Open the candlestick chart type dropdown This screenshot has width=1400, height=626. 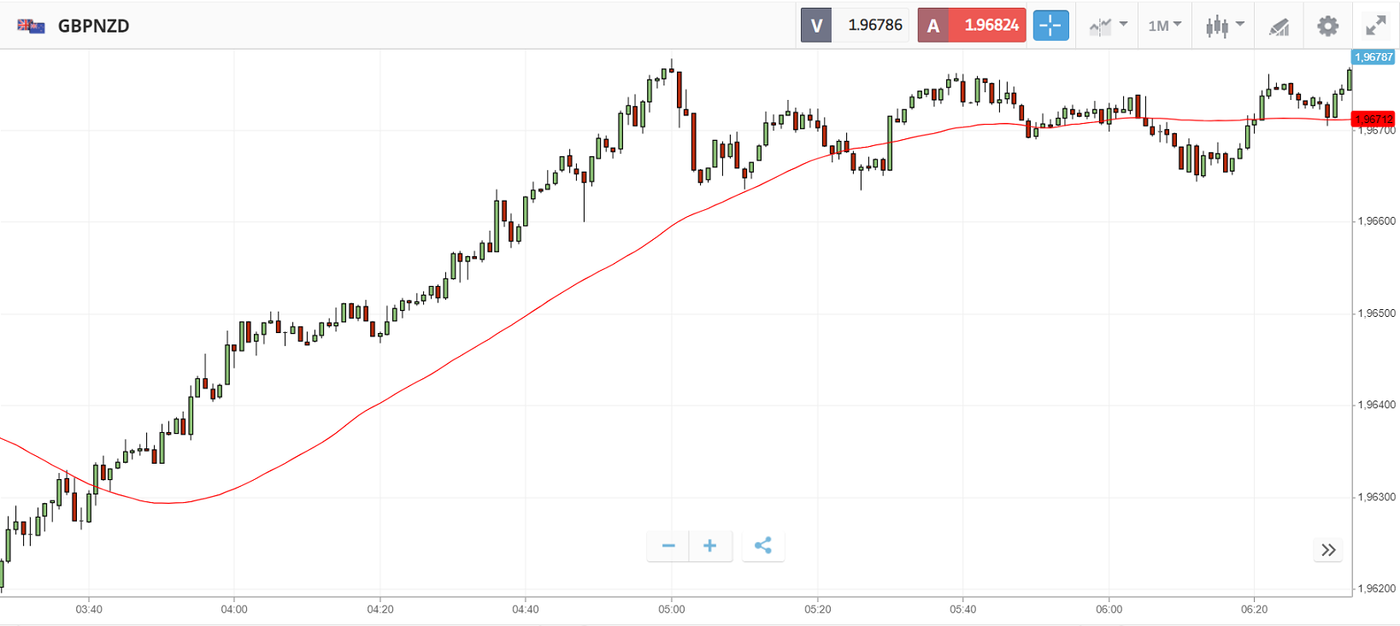click(x=1224, y=26)
